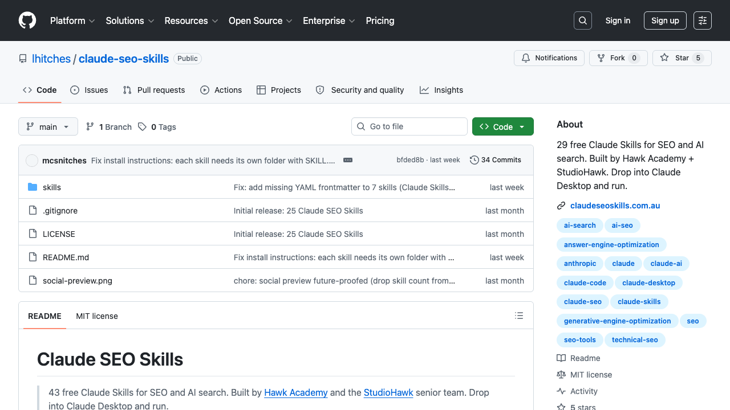The height and width of the screenshot is (410, 730).
Task: Open the Open Source dropdown
Action: pos(260,20)
